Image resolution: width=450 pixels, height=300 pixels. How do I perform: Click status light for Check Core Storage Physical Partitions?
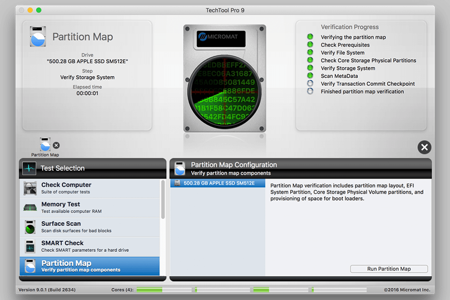point(310,60)
